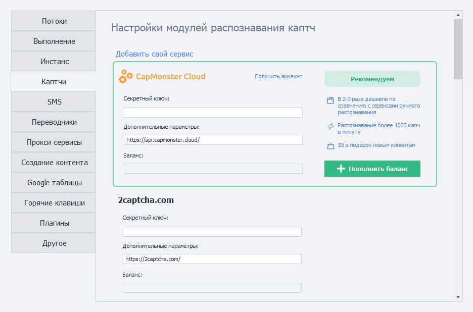Open the Потоки settings tab
This screenshot has height=312, width=473.
point(54,21)
